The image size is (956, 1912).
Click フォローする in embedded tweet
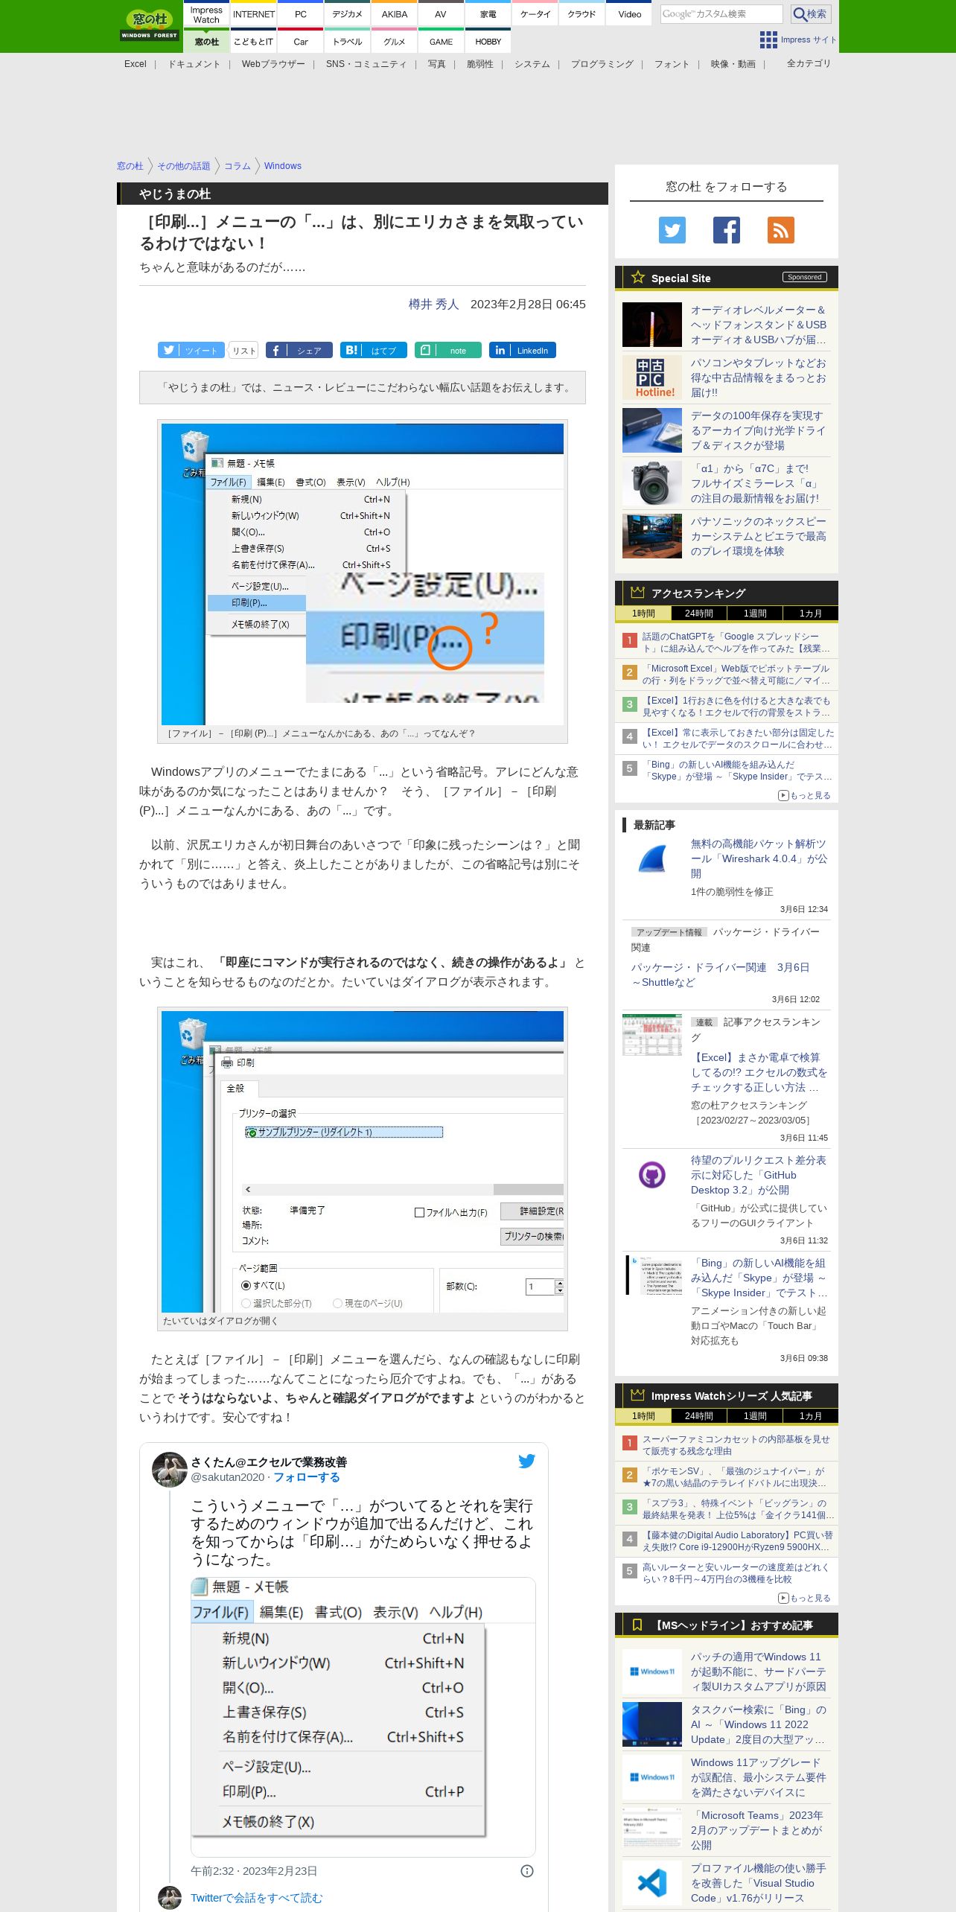(x=307, y=1477)
